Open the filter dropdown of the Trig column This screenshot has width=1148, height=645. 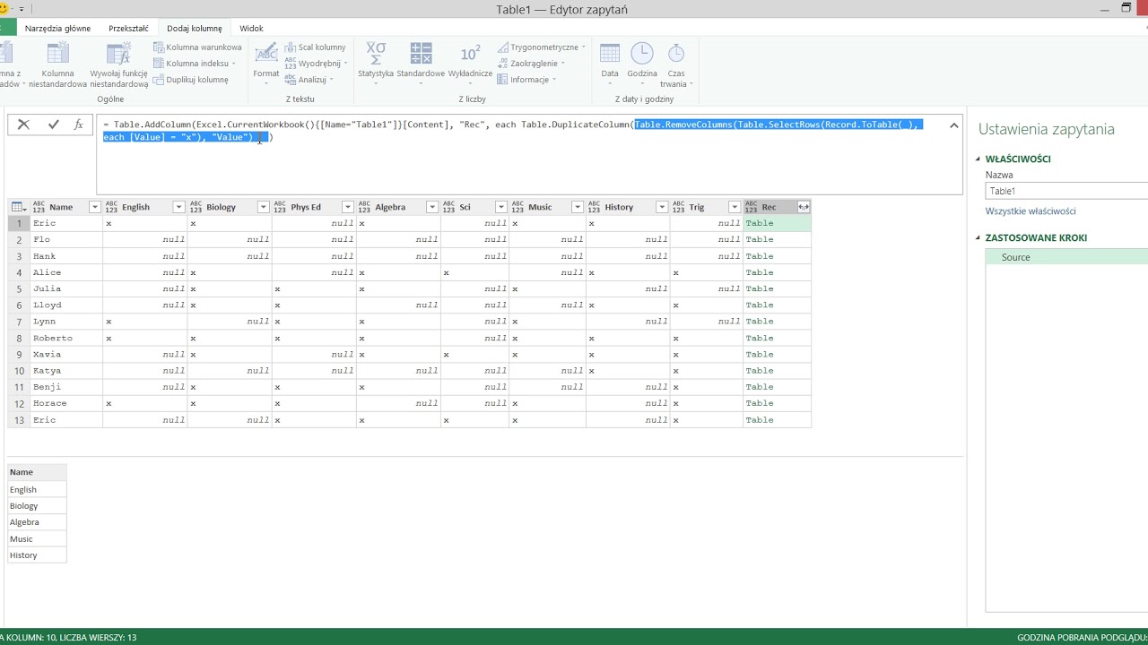735,207
